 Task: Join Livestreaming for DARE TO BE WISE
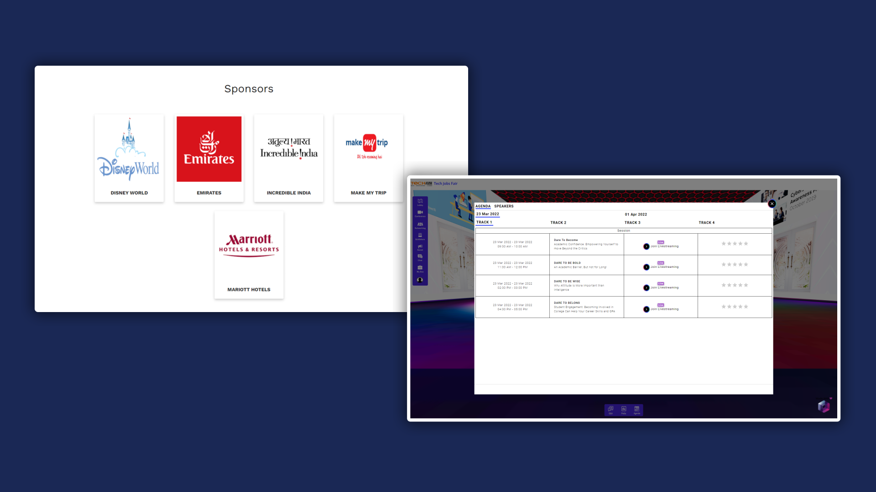point(665,287)
